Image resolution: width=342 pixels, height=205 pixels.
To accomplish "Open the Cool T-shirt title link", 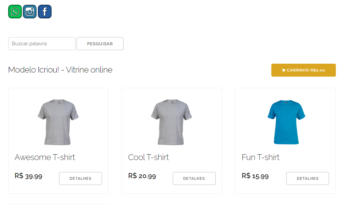I will 148,157.
